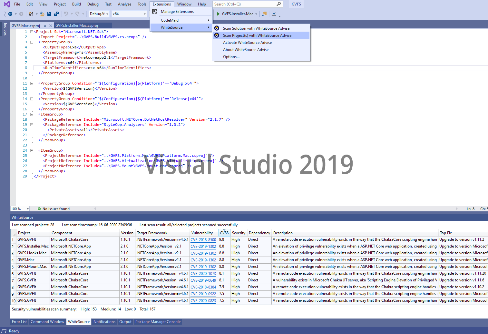
Task: Open the CVE-2020-0823 link
Action: (x=203, y=301)
